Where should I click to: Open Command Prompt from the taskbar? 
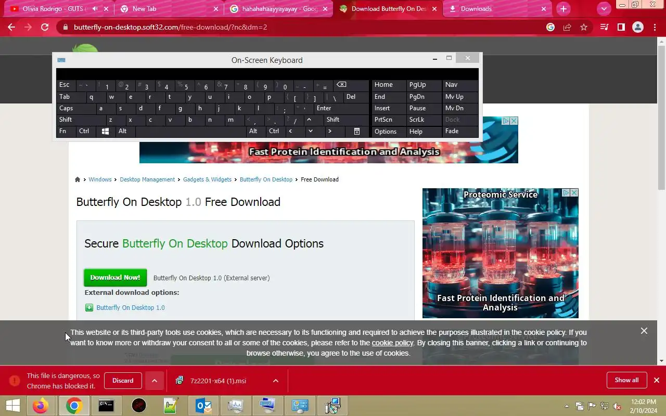point(106,406)
